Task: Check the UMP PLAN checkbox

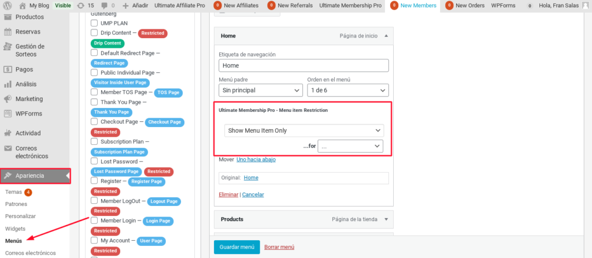Action: click(x=94, y=23)
